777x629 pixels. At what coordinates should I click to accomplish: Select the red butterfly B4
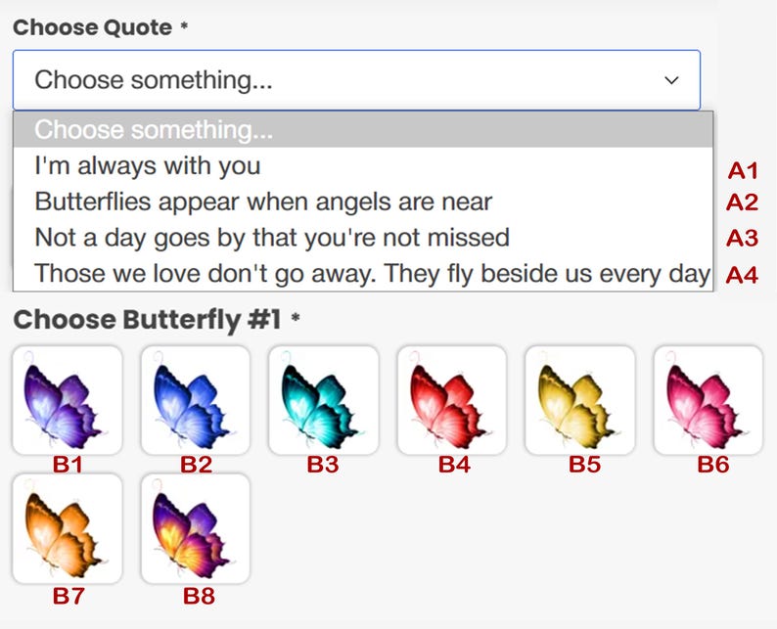(x=451, y=399)
